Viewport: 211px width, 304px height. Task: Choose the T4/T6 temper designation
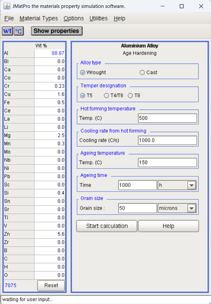click(106, 96)
